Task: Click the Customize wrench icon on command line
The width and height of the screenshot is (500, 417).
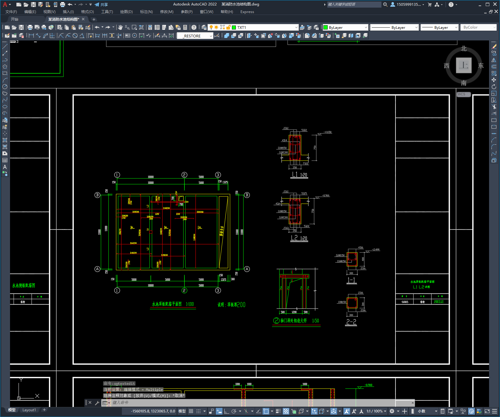Action: (97, 403)
